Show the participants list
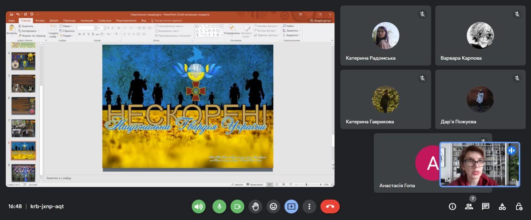Screen dimensions: 531x220 tap(469, 206)
